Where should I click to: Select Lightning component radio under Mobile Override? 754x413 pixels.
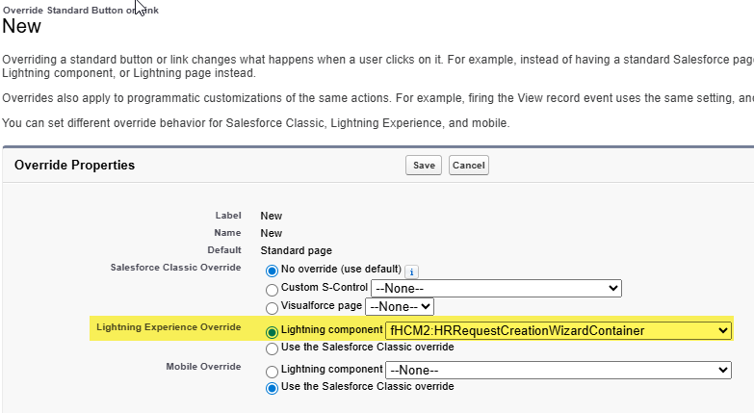272,371
